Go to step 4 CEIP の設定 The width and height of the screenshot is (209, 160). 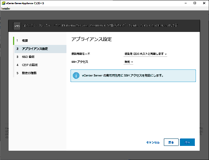click(40, 65)
